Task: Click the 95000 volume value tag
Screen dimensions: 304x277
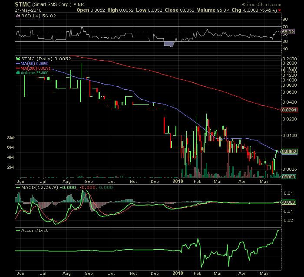Action: click(x=289, y=177)
